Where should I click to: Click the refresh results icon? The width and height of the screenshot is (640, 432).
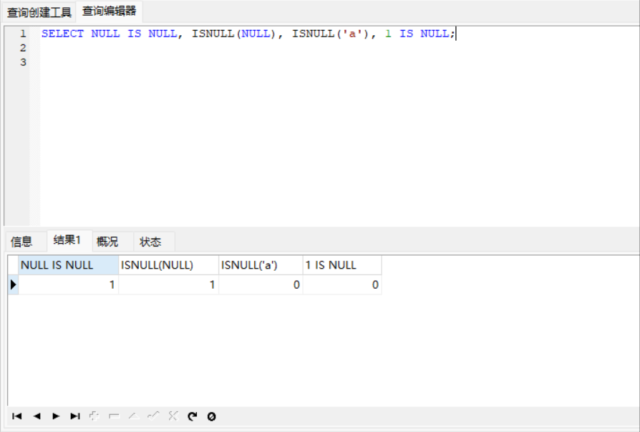coord(192,416)
